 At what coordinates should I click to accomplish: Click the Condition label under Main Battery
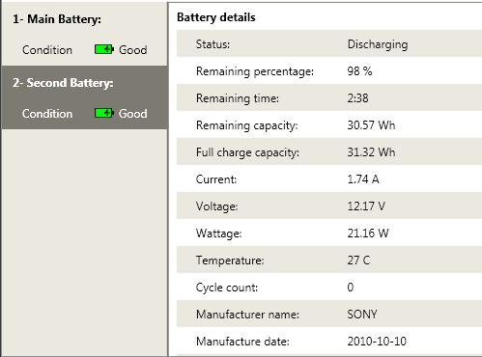[x=47, y=50]
